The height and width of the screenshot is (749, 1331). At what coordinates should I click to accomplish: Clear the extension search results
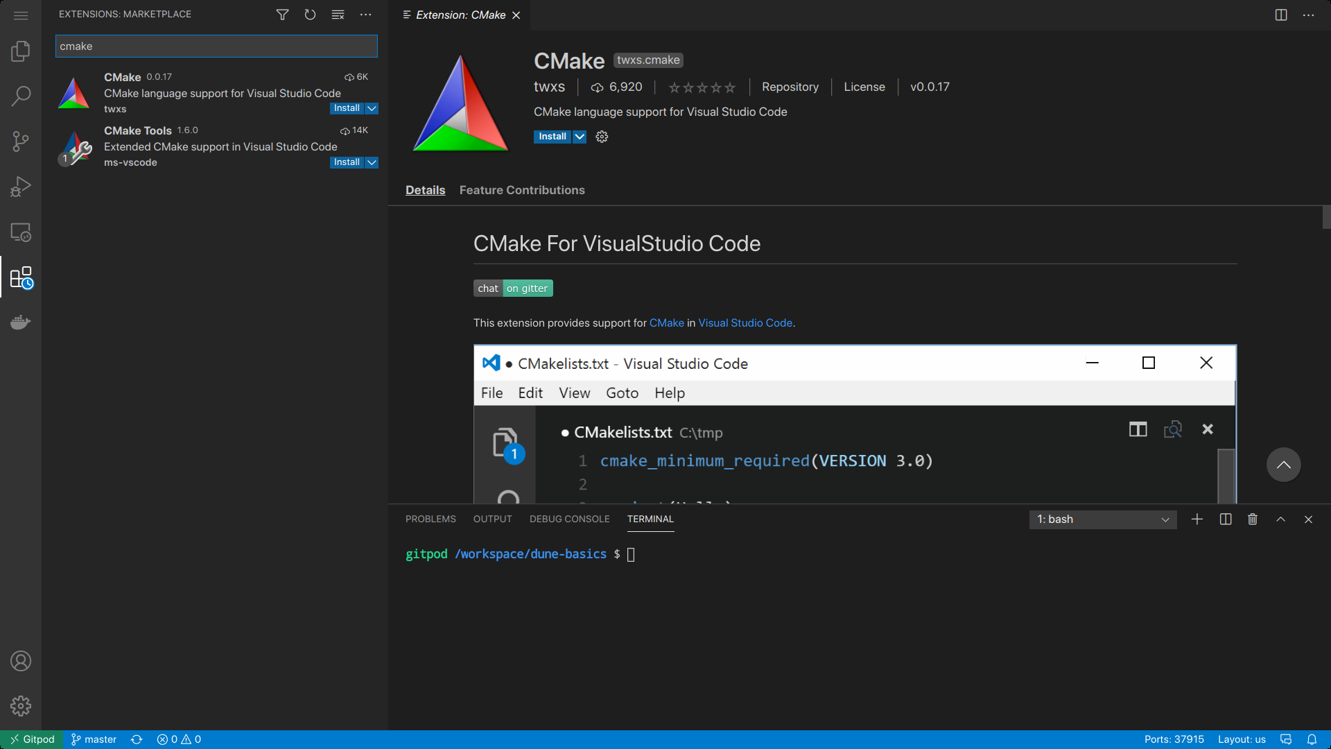[x=338, y=14]
